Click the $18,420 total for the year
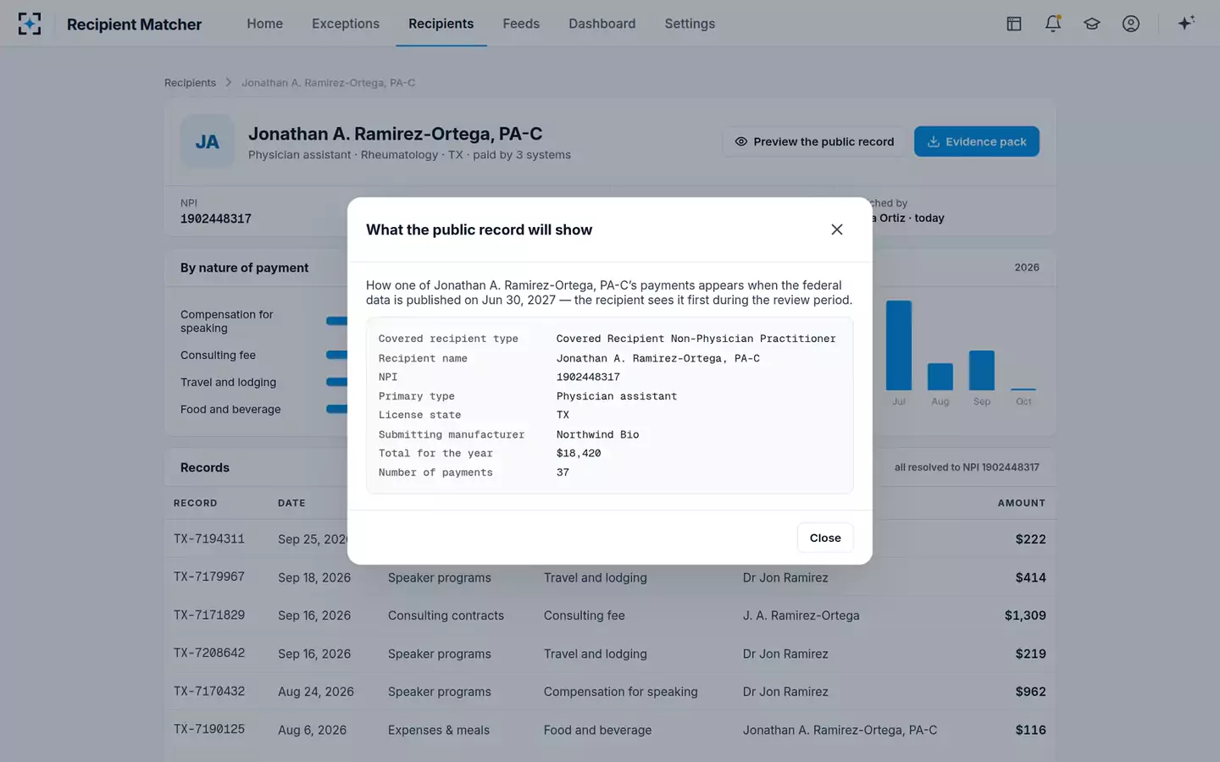The width and height of the screenshot is (1220, 762). (579, 454)
